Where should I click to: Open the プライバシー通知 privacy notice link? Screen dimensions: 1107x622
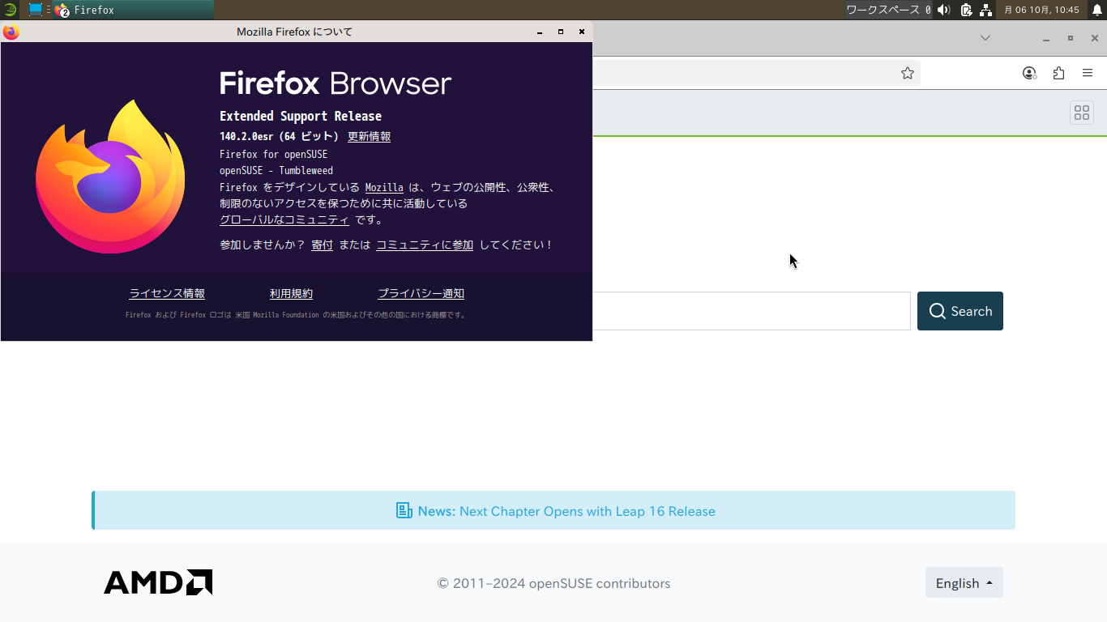point(421,293)
